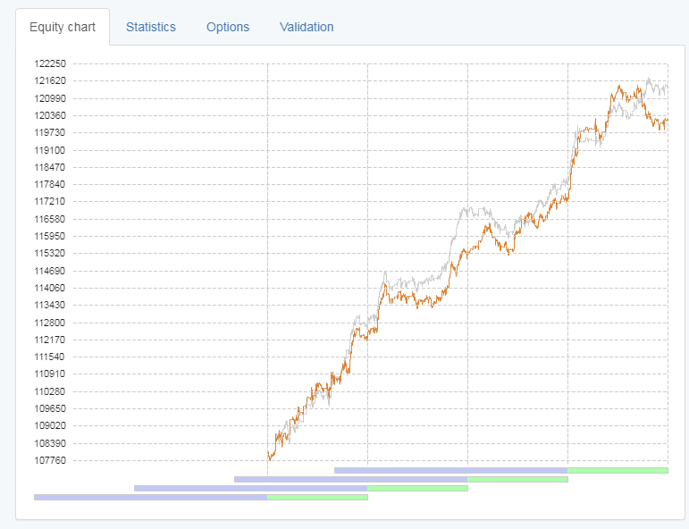
Task: Click the 121620 axis label
Action: pos(50,80)
